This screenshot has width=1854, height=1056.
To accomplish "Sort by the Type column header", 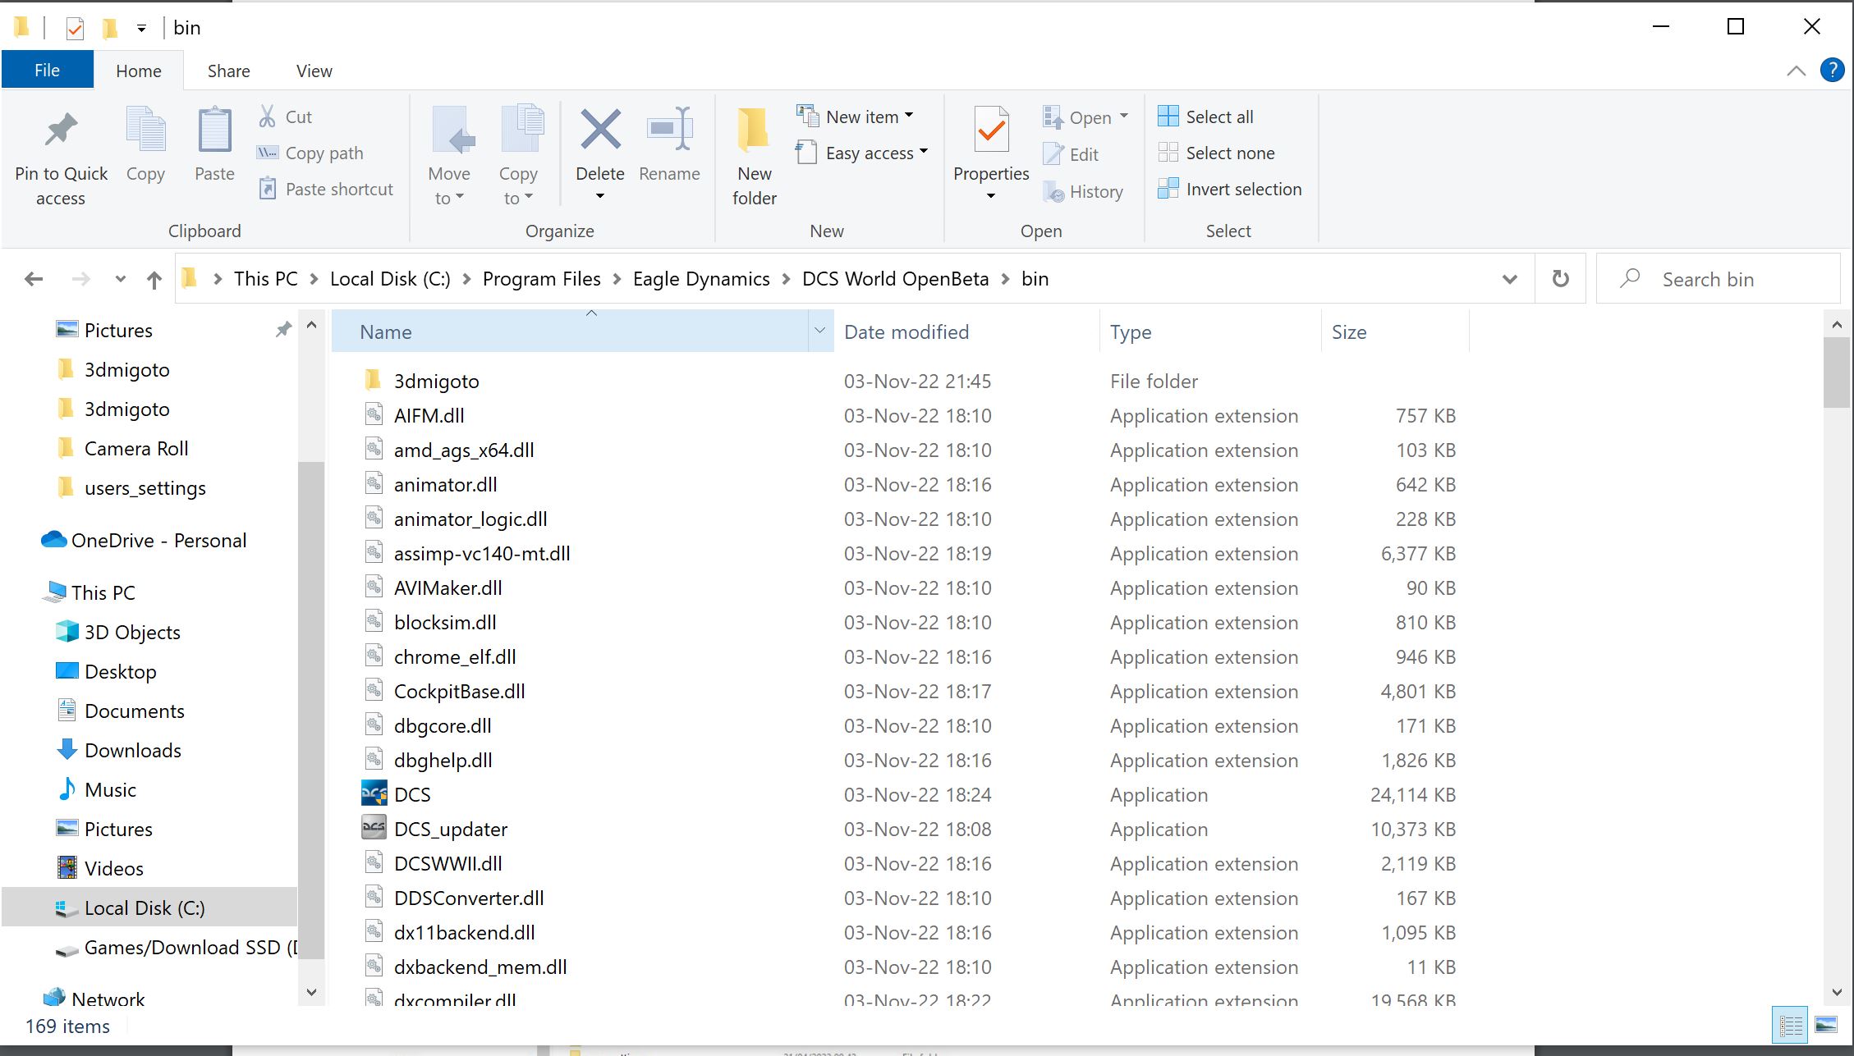I will pyautogui.click(x=1210, y=331).
